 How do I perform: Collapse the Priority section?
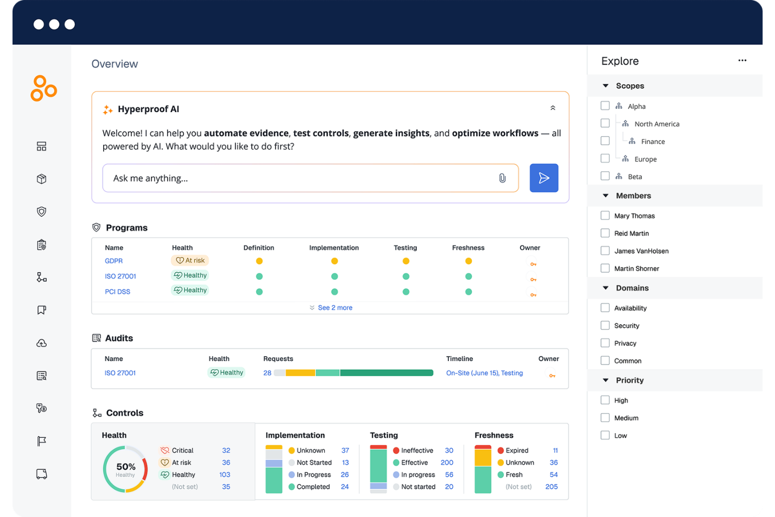[x=605, y=380]
